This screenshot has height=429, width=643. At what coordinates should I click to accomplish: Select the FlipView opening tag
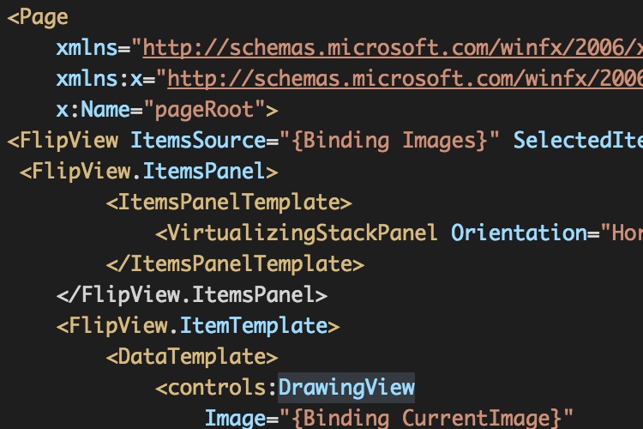[63, 141]
